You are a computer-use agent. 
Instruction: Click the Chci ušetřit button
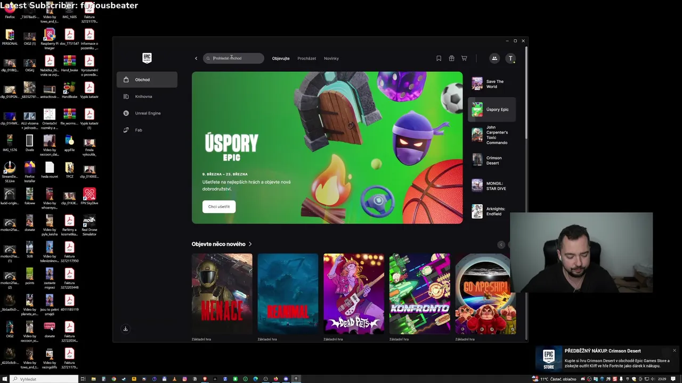219,206
